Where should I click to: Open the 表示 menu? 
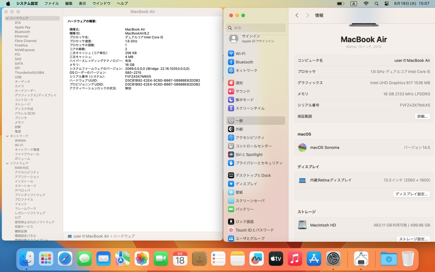coord(82,3)
